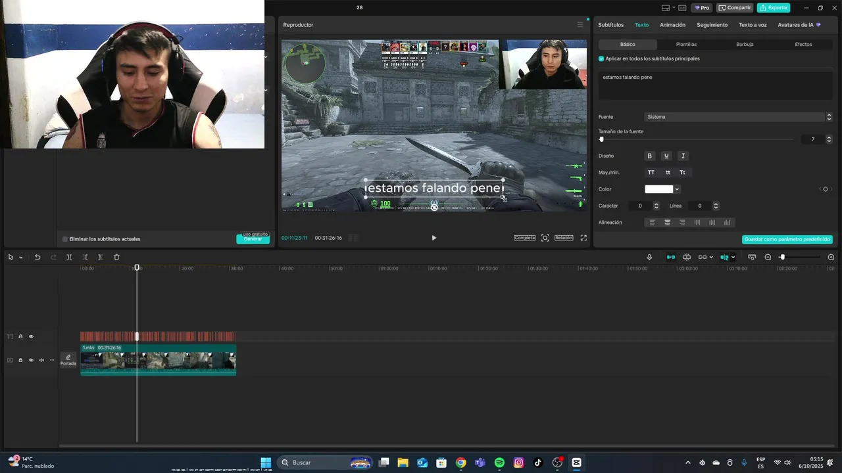Screen dimensions: 842x473
Task: Set text case to title case Tt
Action: [683, 172]
